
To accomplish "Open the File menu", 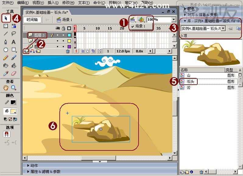I will coord(8,3).
